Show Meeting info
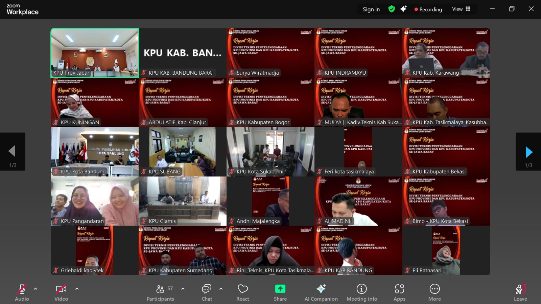Image resolution: width=541 pixels, height=304 pixels. 361,289
